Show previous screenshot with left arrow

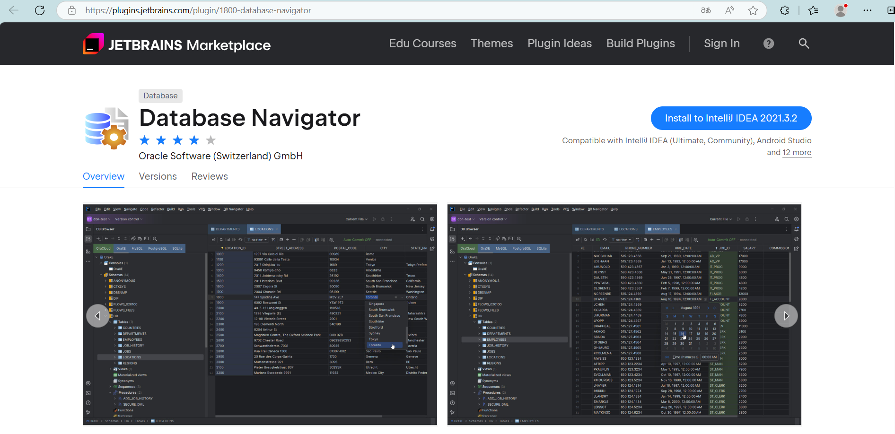point(97,316)
